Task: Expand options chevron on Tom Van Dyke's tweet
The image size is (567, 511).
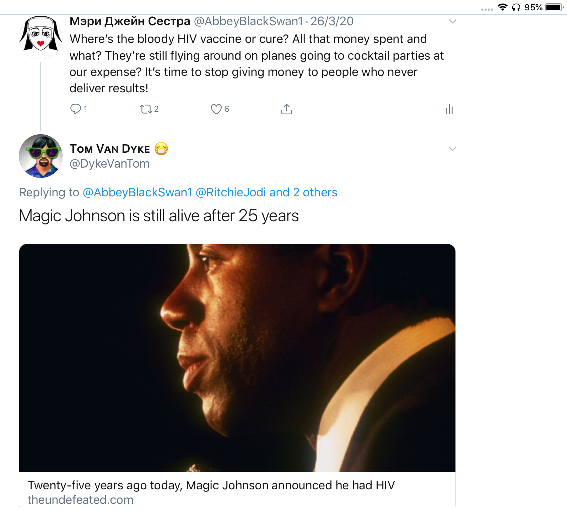Action: (x=452, y=149)
